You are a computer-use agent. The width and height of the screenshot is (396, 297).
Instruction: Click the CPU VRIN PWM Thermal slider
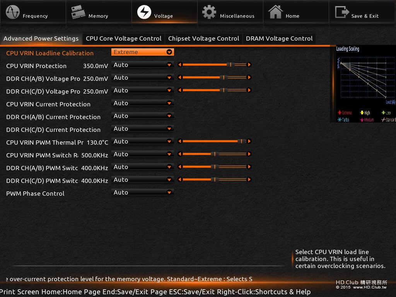click(214, 141)
